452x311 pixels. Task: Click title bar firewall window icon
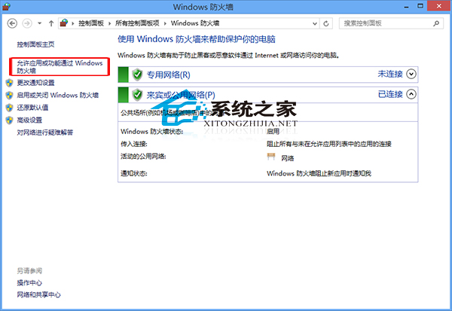6,6
